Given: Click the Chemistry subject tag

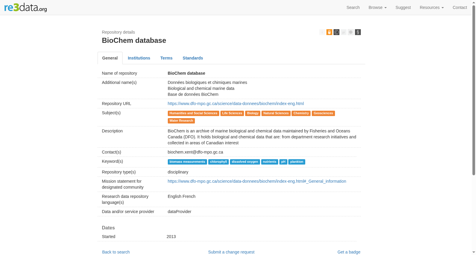Looking at the screenshot, I should pos(301,113).
